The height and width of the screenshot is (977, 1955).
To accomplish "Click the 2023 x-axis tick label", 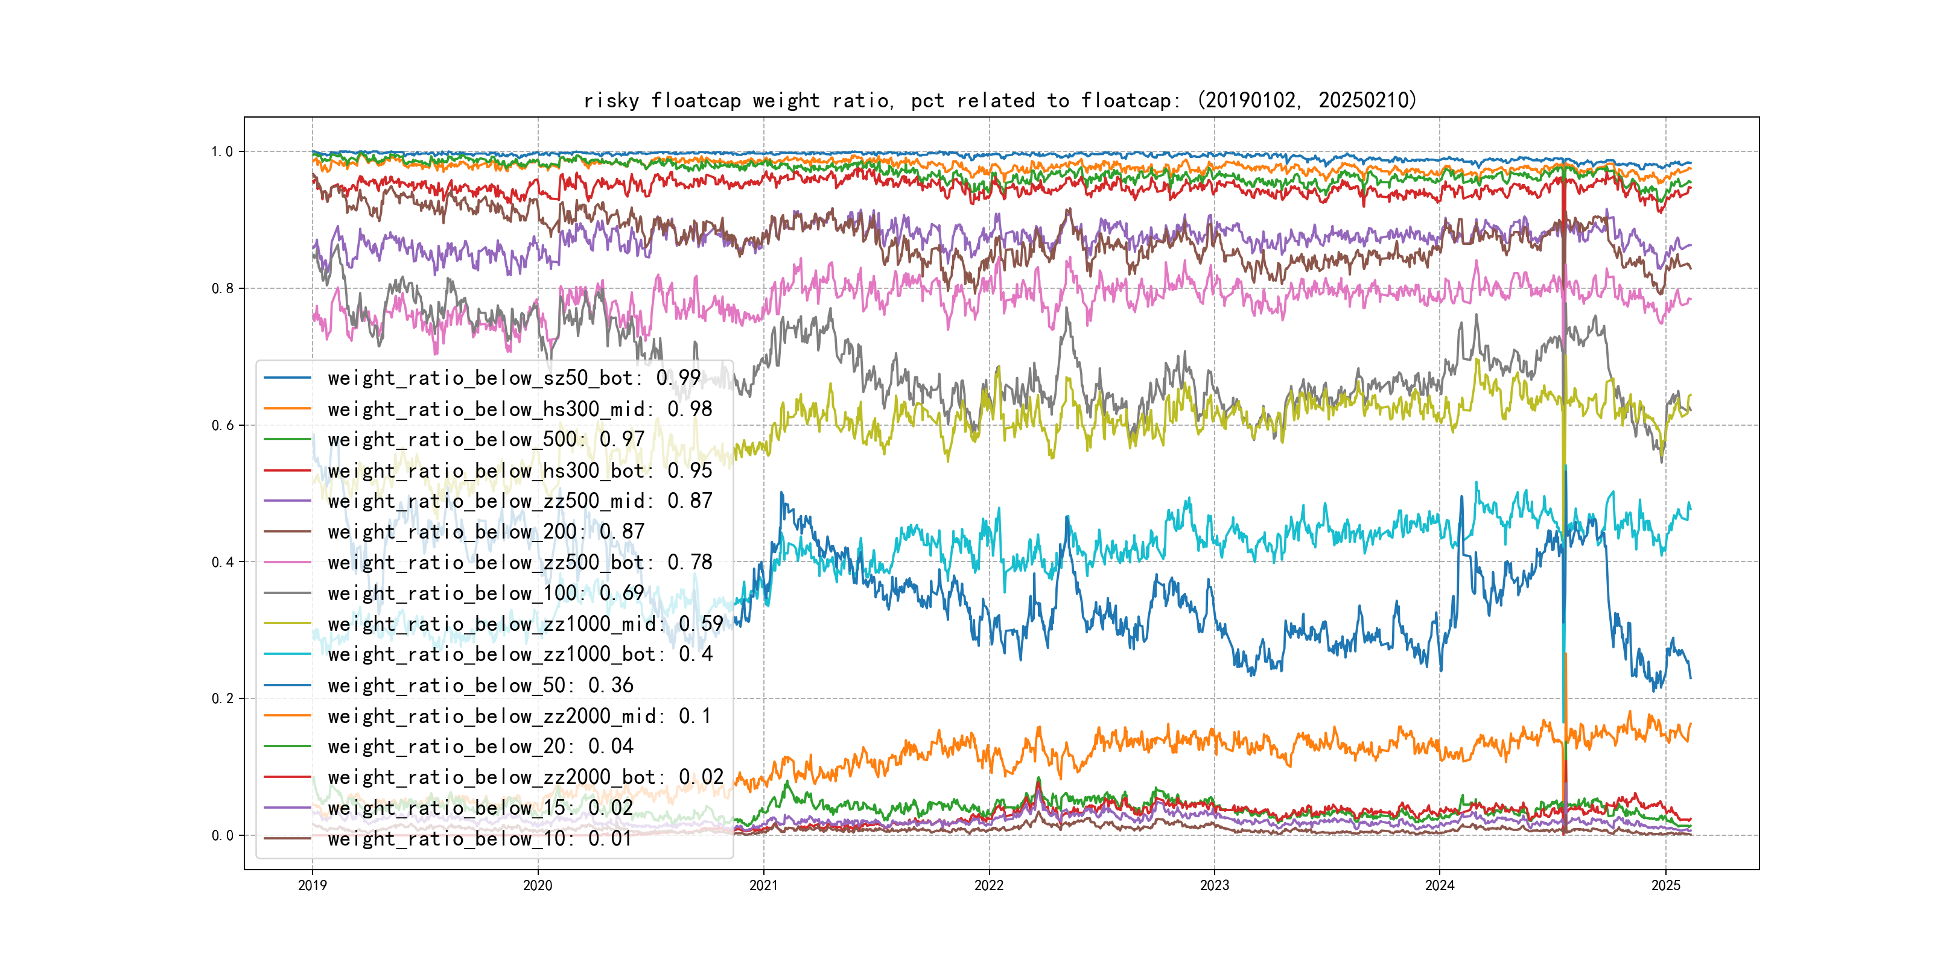I will tap(1214, 885).
